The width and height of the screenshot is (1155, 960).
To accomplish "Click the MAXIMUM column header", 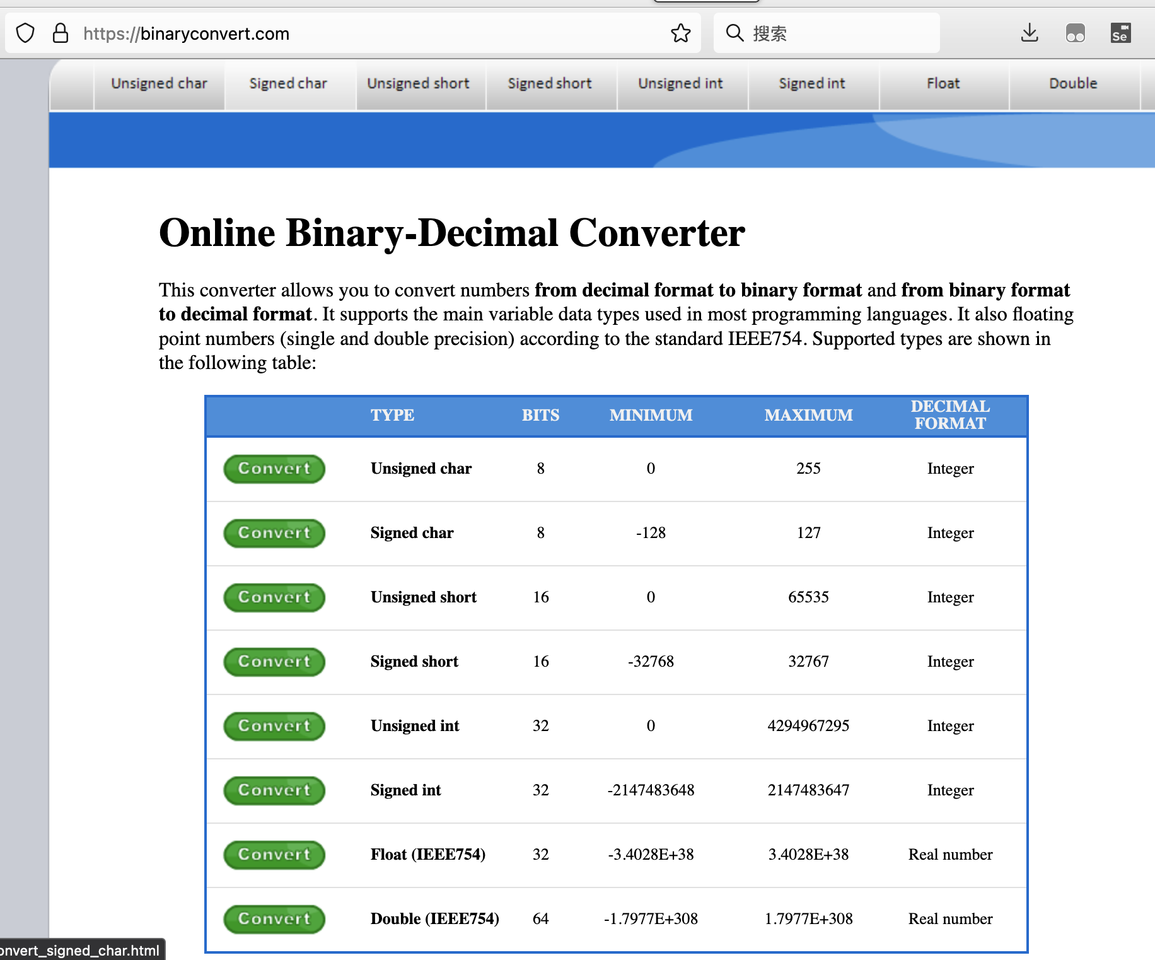I will (808, 415).
